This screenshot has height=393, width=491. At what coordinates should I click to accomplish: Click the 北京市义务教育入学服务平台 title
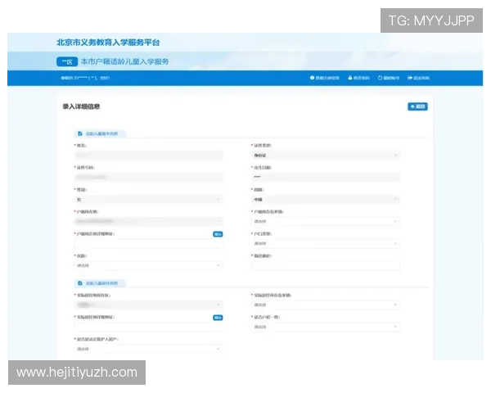(108, 43)
